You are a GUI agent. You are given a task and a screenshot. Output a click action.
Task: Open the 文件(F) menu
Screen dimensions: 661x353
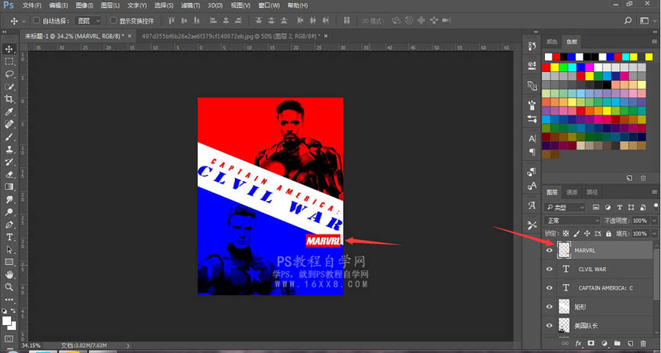click(32, 5)
